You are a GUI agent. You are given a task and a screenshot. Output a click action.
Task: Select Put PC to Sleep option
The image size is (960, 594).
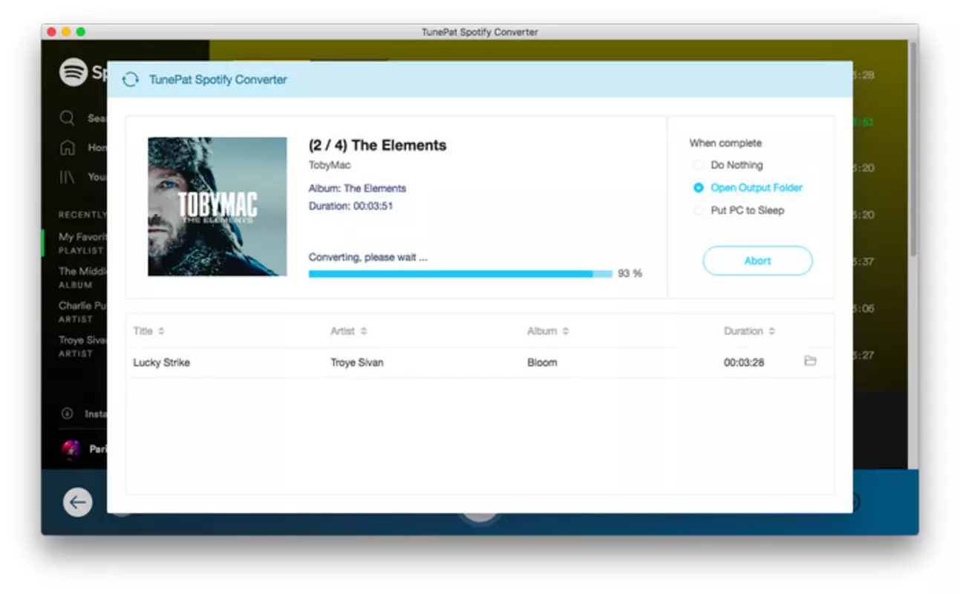(x=738, y=210)
